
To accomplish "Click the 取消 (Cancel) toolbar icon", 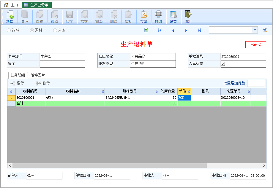I will click(x=54, y=15).
